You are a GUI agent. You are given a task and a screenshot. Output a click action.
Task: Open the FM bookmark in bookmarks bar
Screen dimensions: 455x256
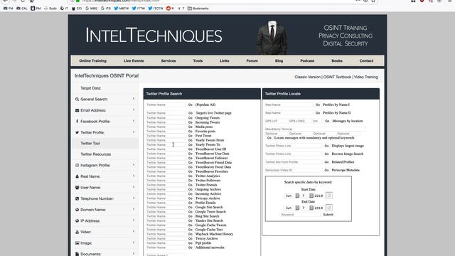coord(8,9)
